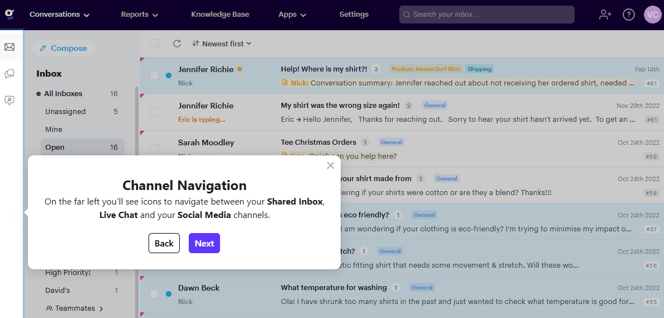Click the General tag on Tee Christmas Orders
This screenshot has height=318, width=664.
pyautogui.click(x=391, y=142)
